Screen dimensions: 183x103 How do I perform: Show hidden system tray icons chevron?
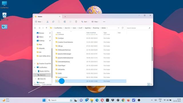[x=152, y=100]
